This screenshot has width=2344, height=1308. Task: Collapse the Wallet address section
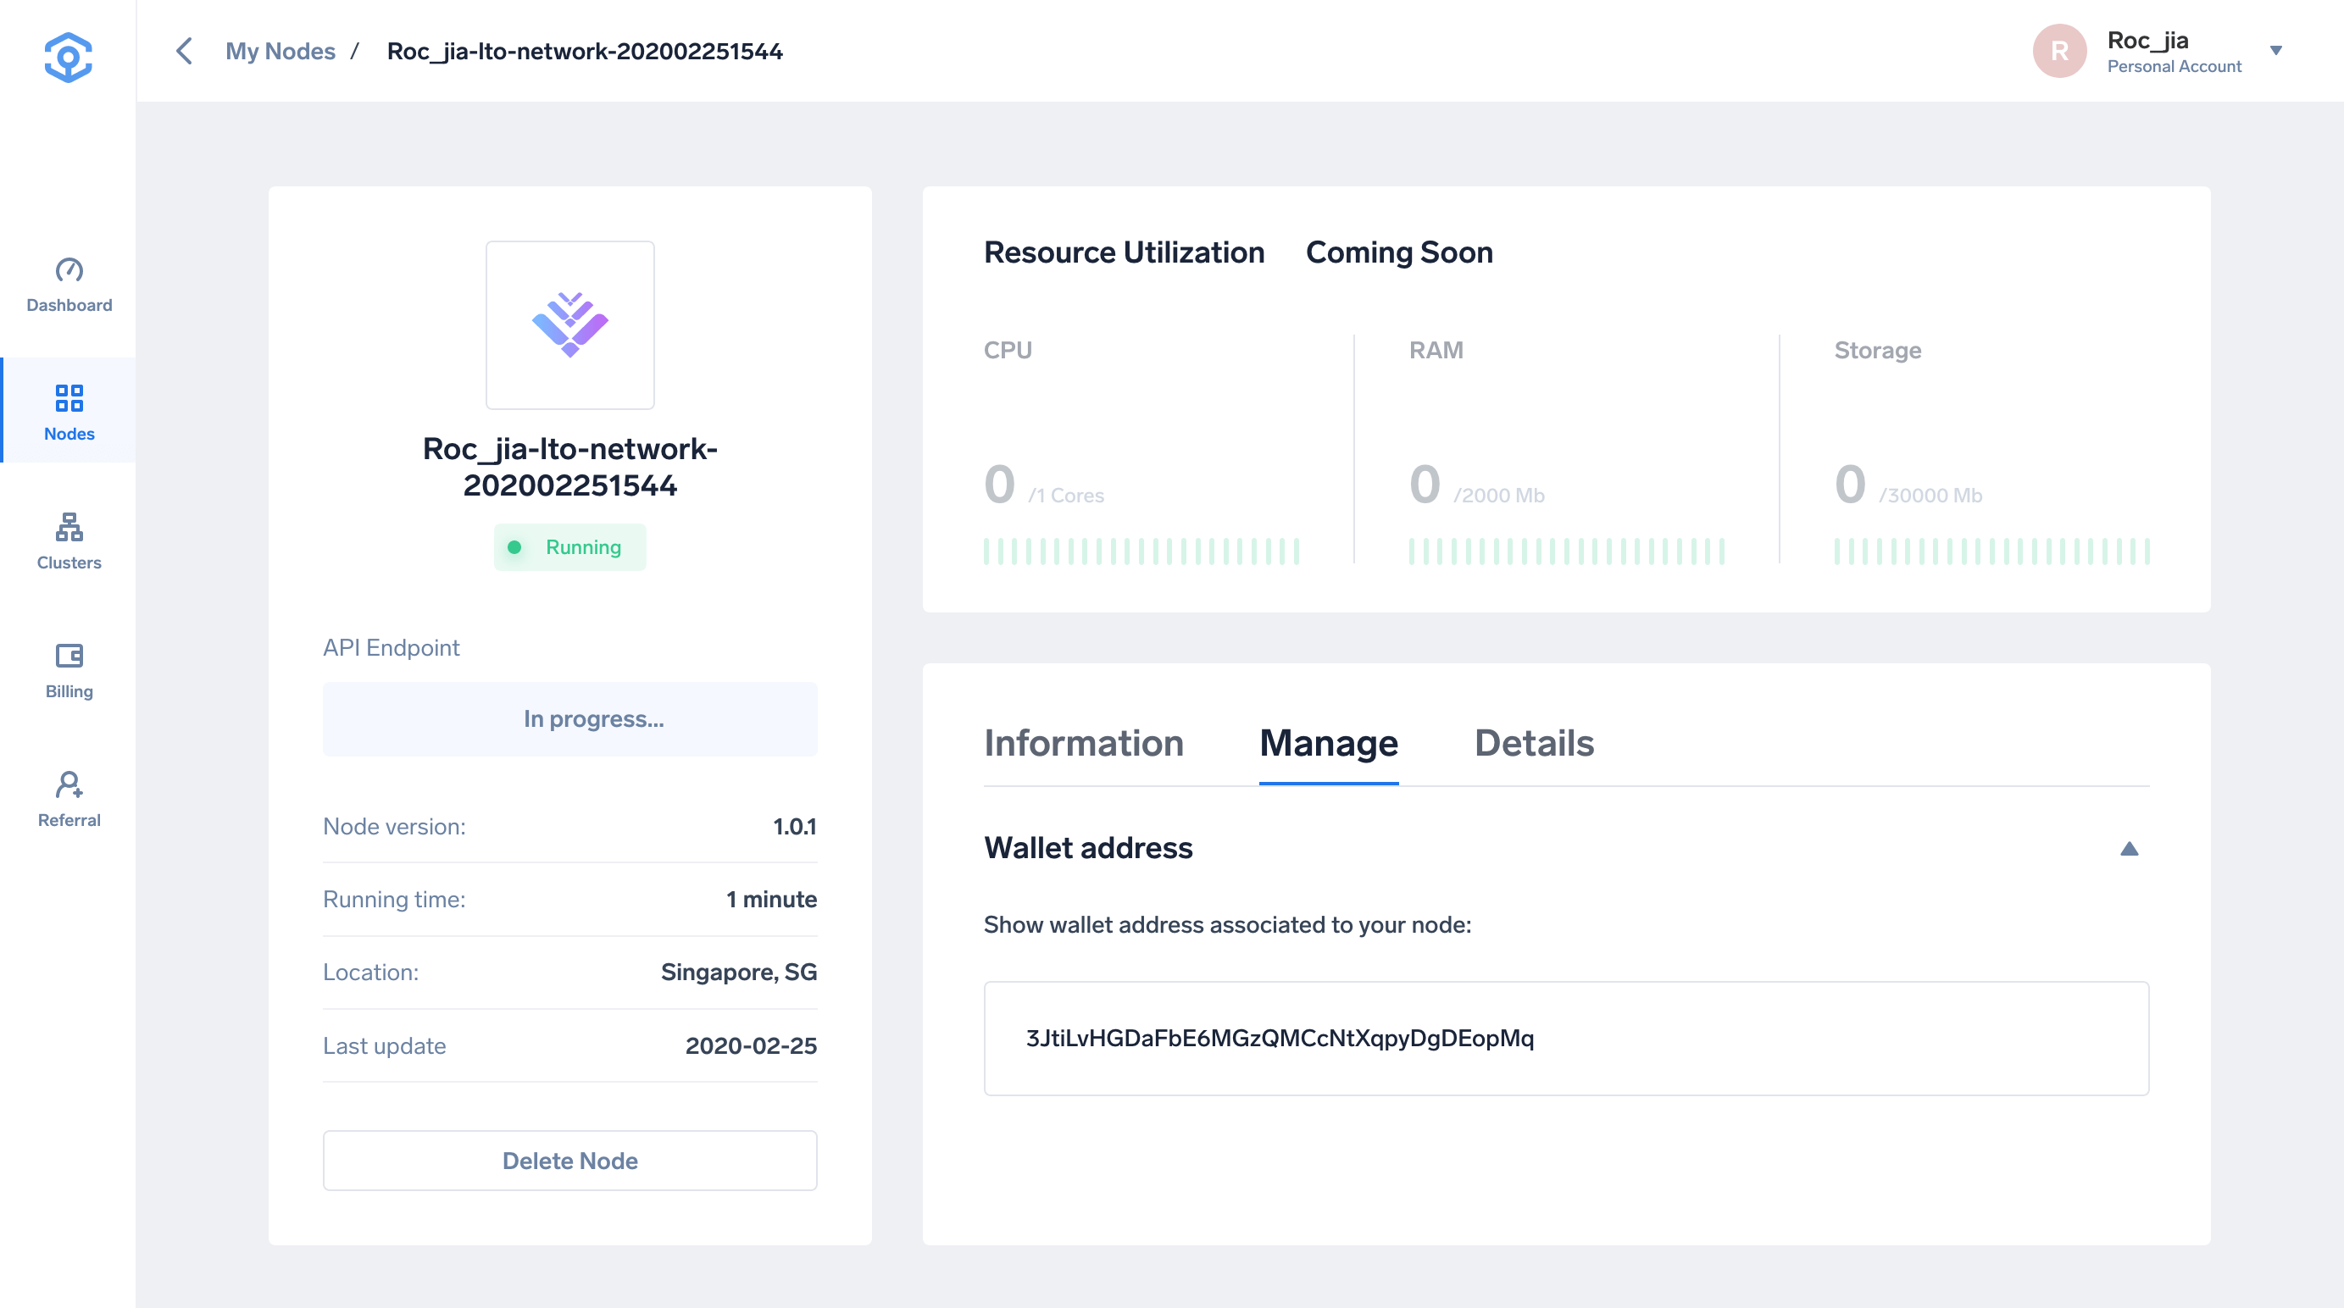point(2130,849)
